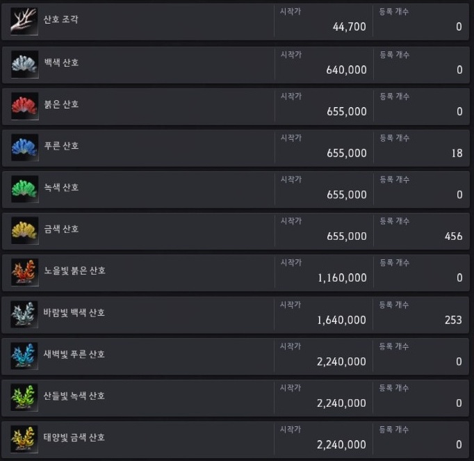Click the 새벽빛 푸른 산호 item icon
Image resolution: width=474 pixels, height=461 pixels.
pyautogui.click(x=24, y=356)
